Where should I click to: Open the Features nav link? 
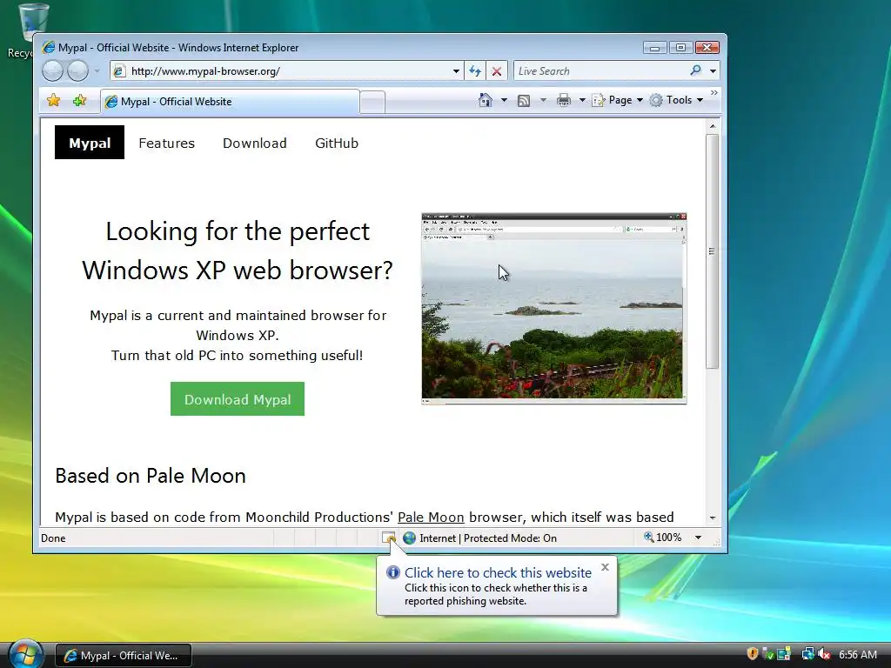[x=166, y=144]
